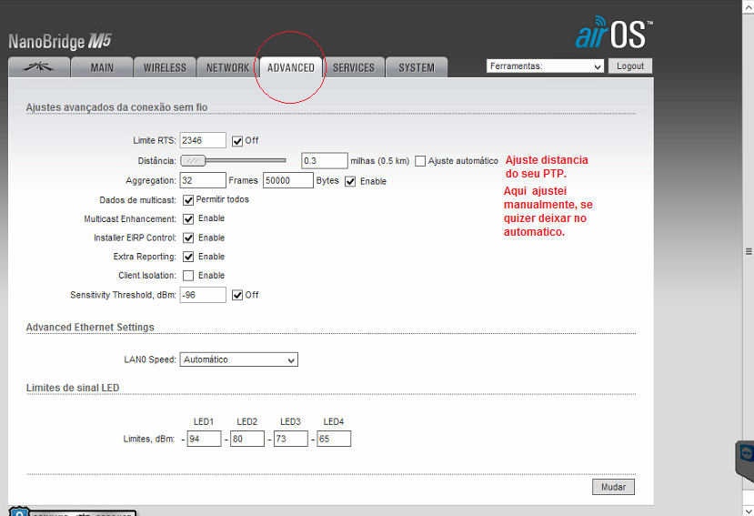Toggle the Aggregation Enable checkbox
754x516 pixels.
(x=350, y=181)
